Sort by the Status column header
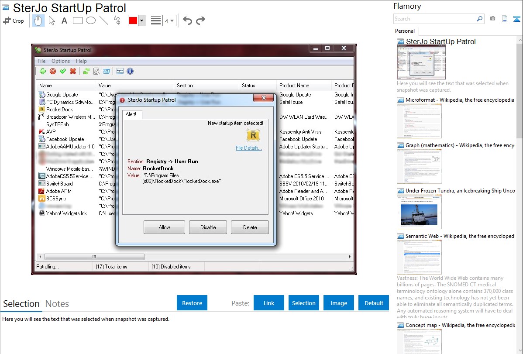This screenshot has height=354, width=523. 258,86
